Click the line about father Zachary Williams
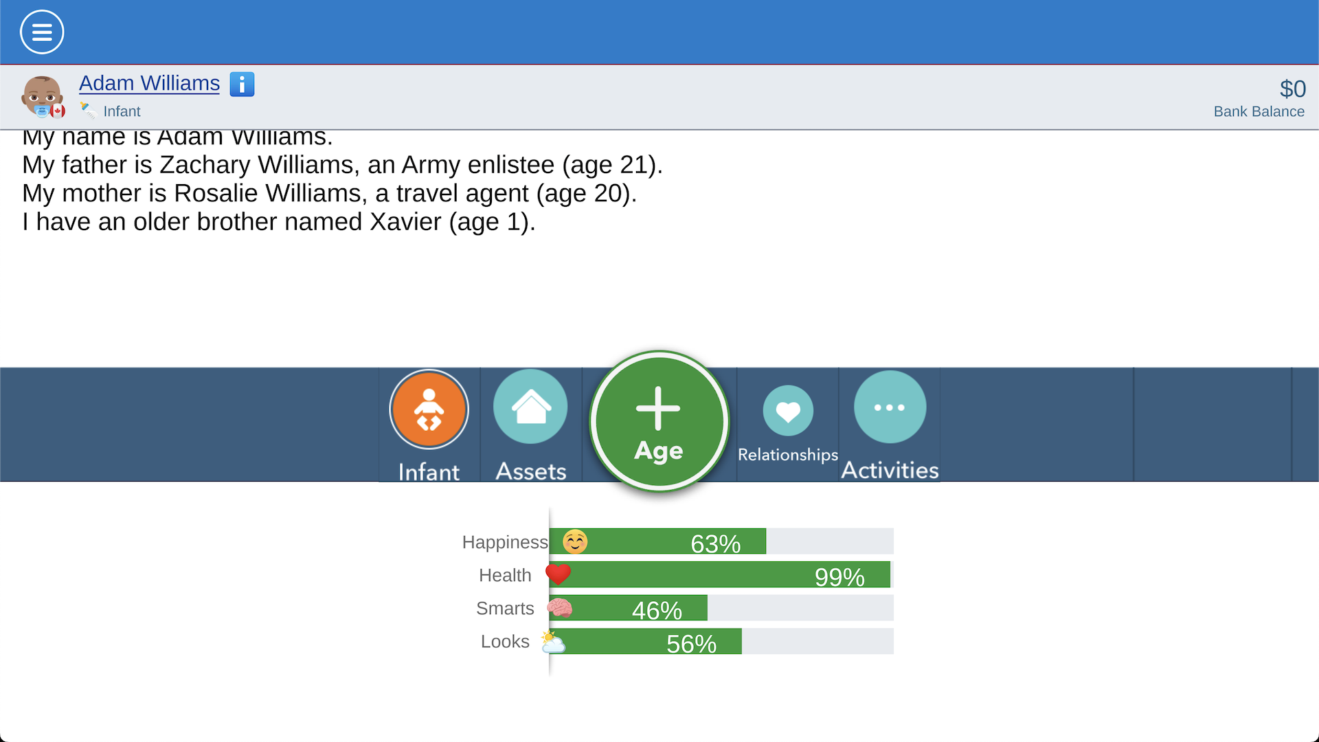The image size is (1319, 742). coord(342,165)
